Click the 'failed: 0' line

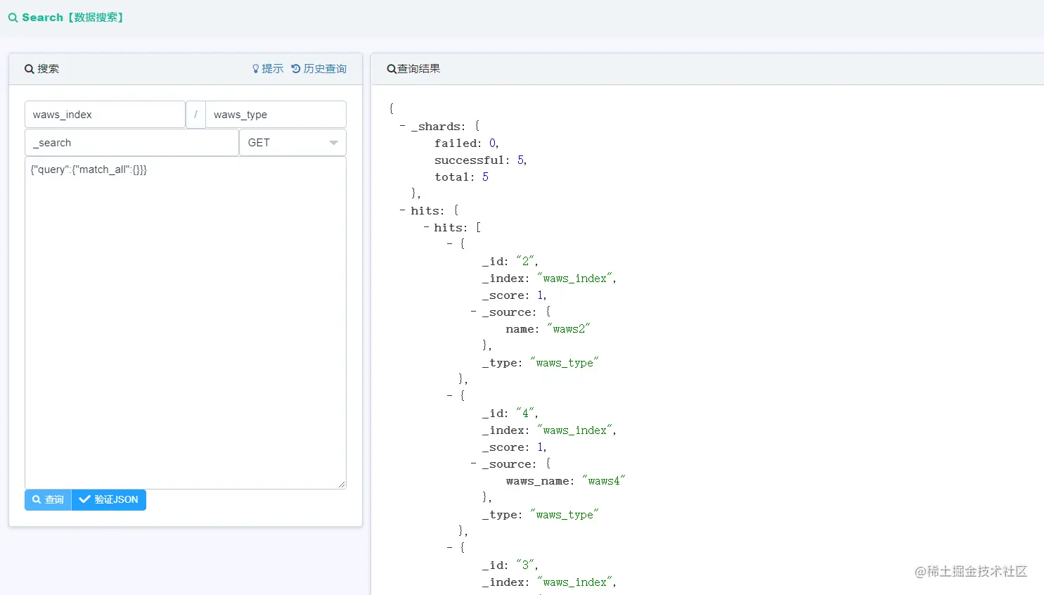tap(467, 143)
